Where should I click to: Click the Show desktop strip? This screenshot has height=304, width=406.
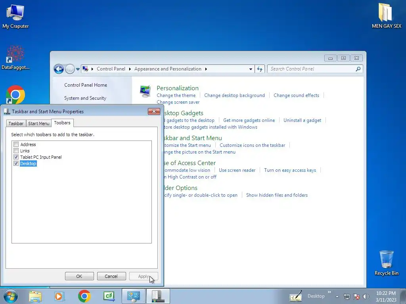pyautogui.click(x=403, y=296)
